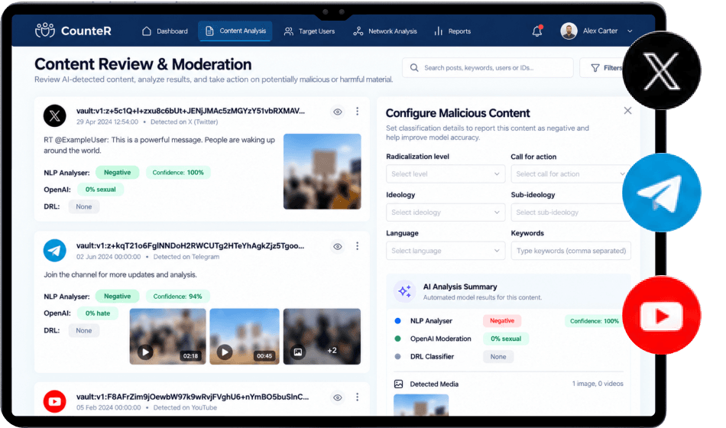Click the Filters button

tap(603, 67)
